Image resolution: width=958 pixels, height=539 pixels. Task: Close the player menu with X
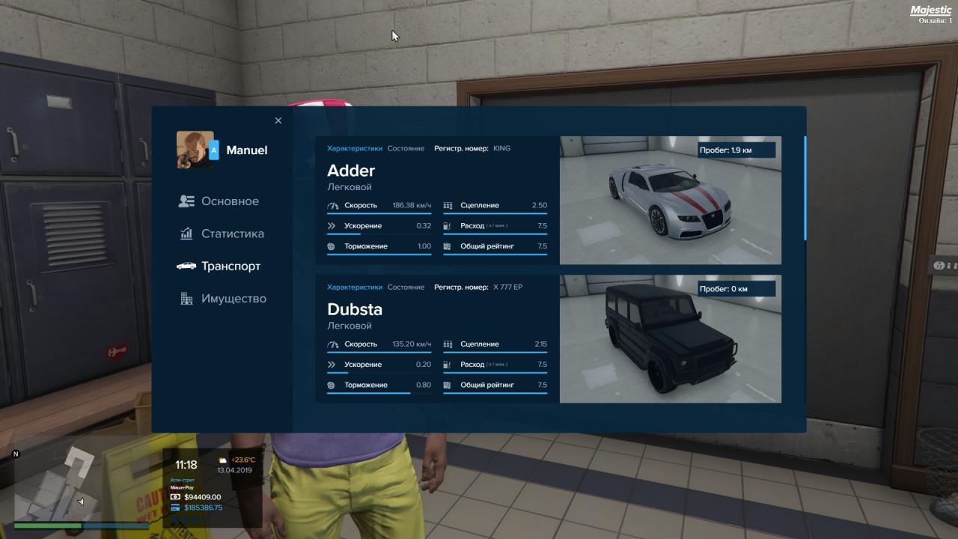(x=278, y=121)
